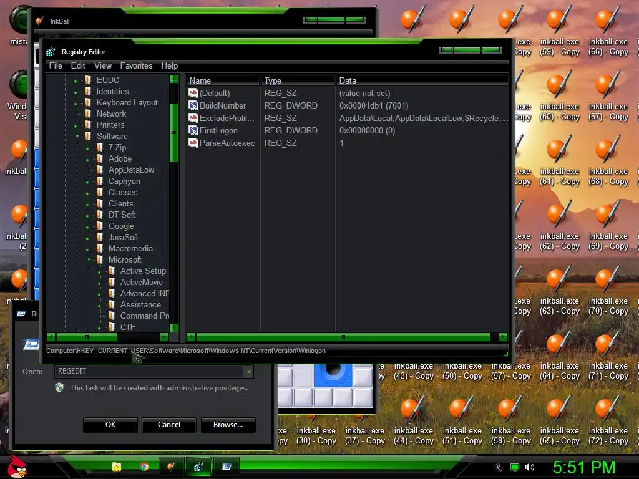Click the (Default) string value icon
Viewport: 639px width, 479px height.
point(193,93)
